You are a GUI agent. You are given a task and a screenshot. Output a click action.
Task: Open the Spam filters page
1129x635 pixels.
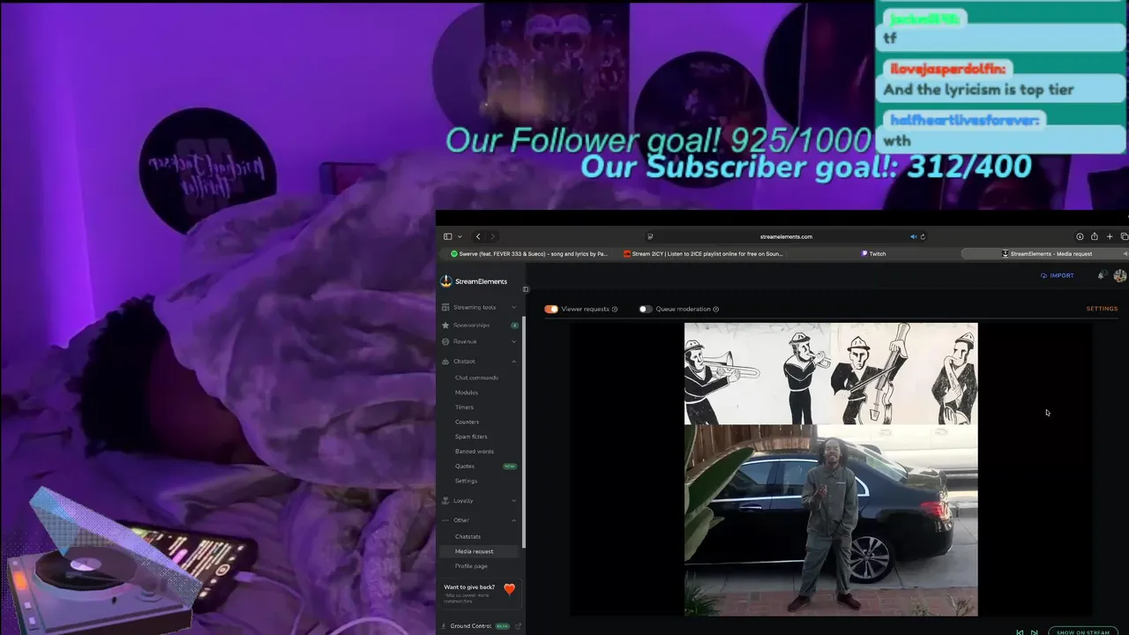click(x=471, y=437)
